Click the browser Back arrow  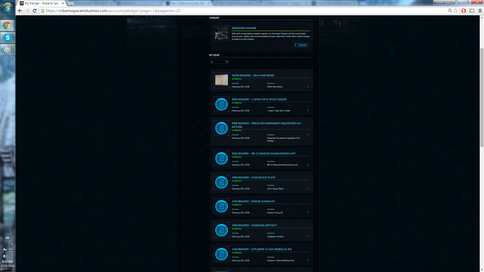click(20, 11)
